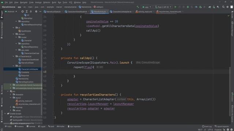Image resolution: width=234 pixels, height=131 pixels.
Task: Click Expand All icon in Project panel
Action: pyautogui.click(x=27, y=11)
